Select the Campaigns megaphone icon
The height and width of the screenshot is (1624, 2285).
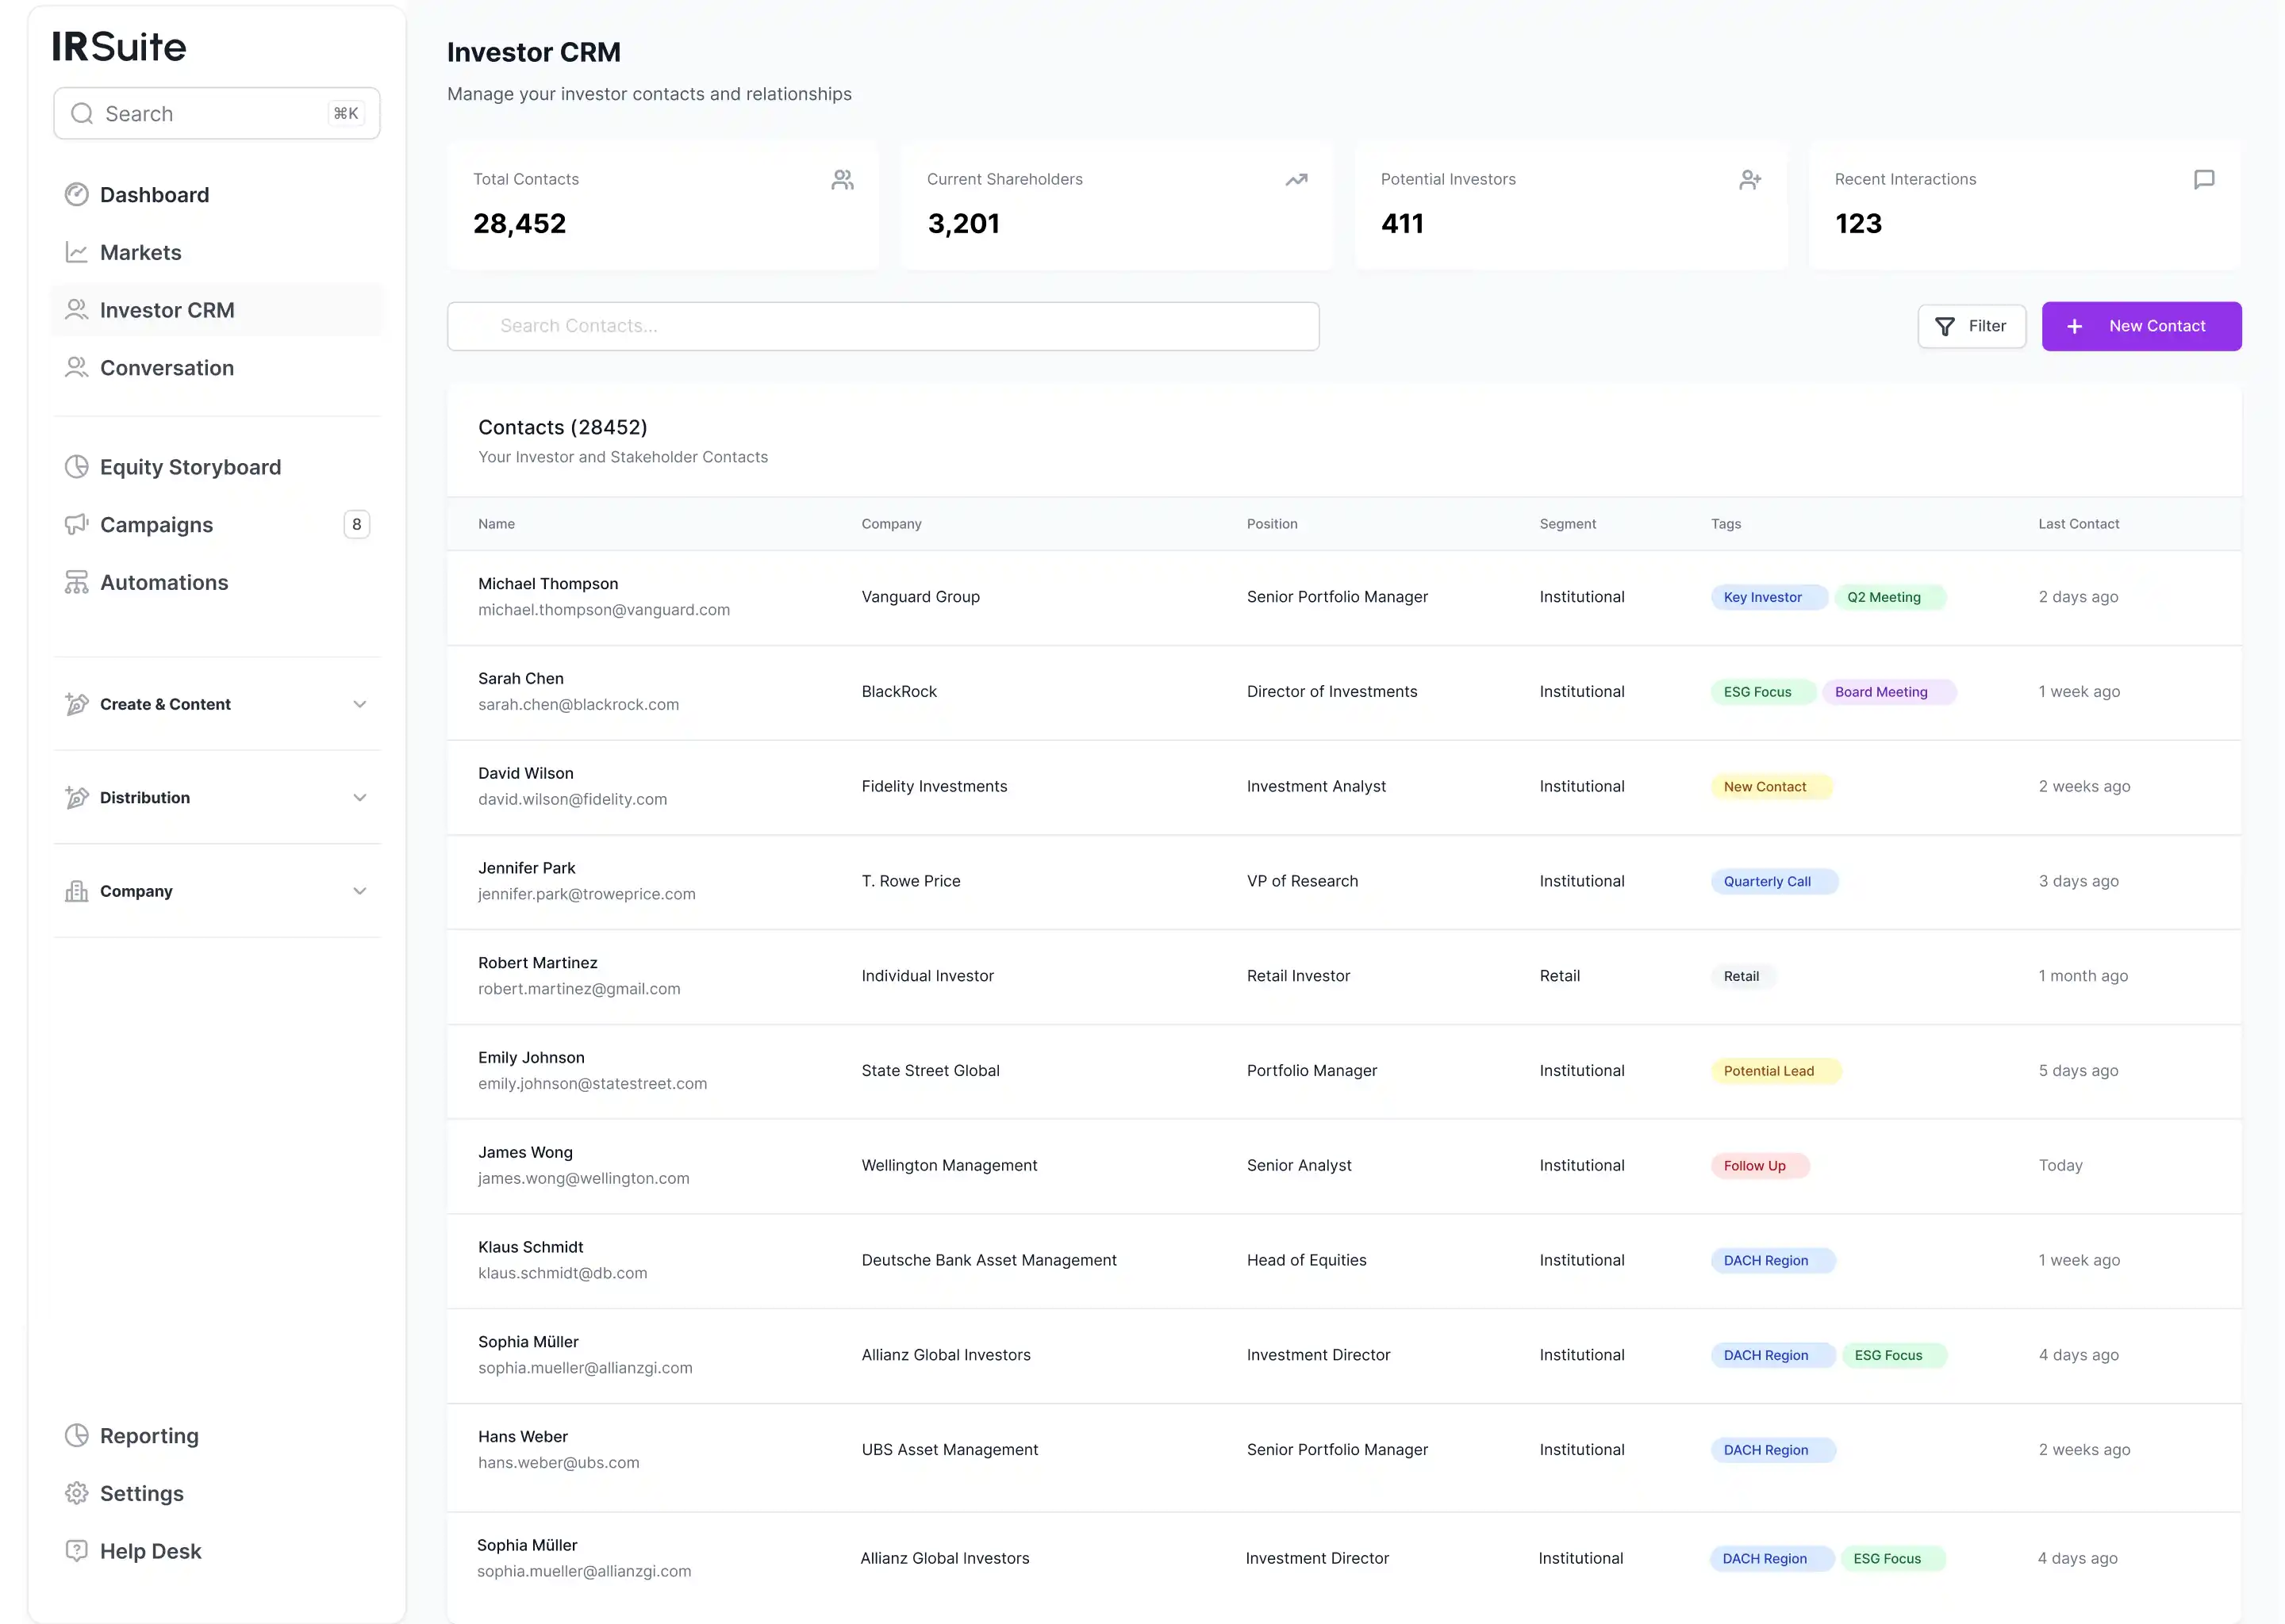(x=77, y=524)
